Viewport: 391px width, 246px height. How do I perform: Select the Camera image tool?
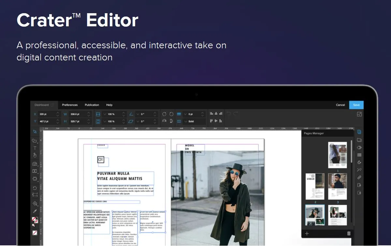click(35, 164)
